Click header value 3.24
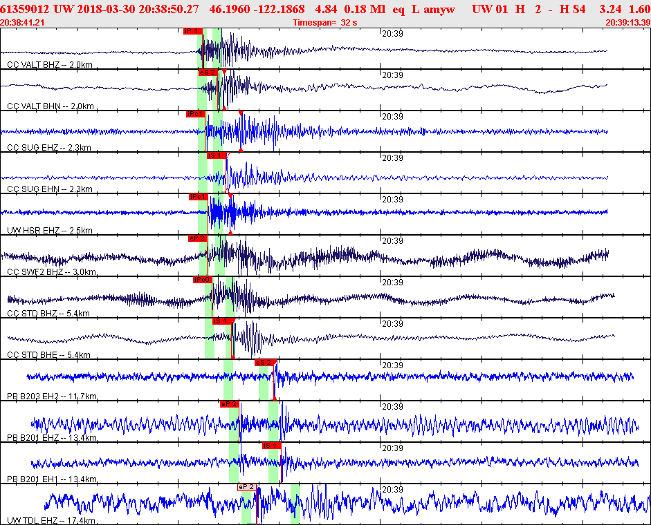The height and width of the screenshot is (525, 651). pyautogui.click(x=610, y=9)
